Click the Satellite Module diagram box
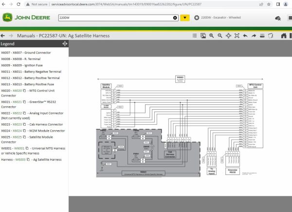Screen dimensions: 292x212 tap(106, 86)
